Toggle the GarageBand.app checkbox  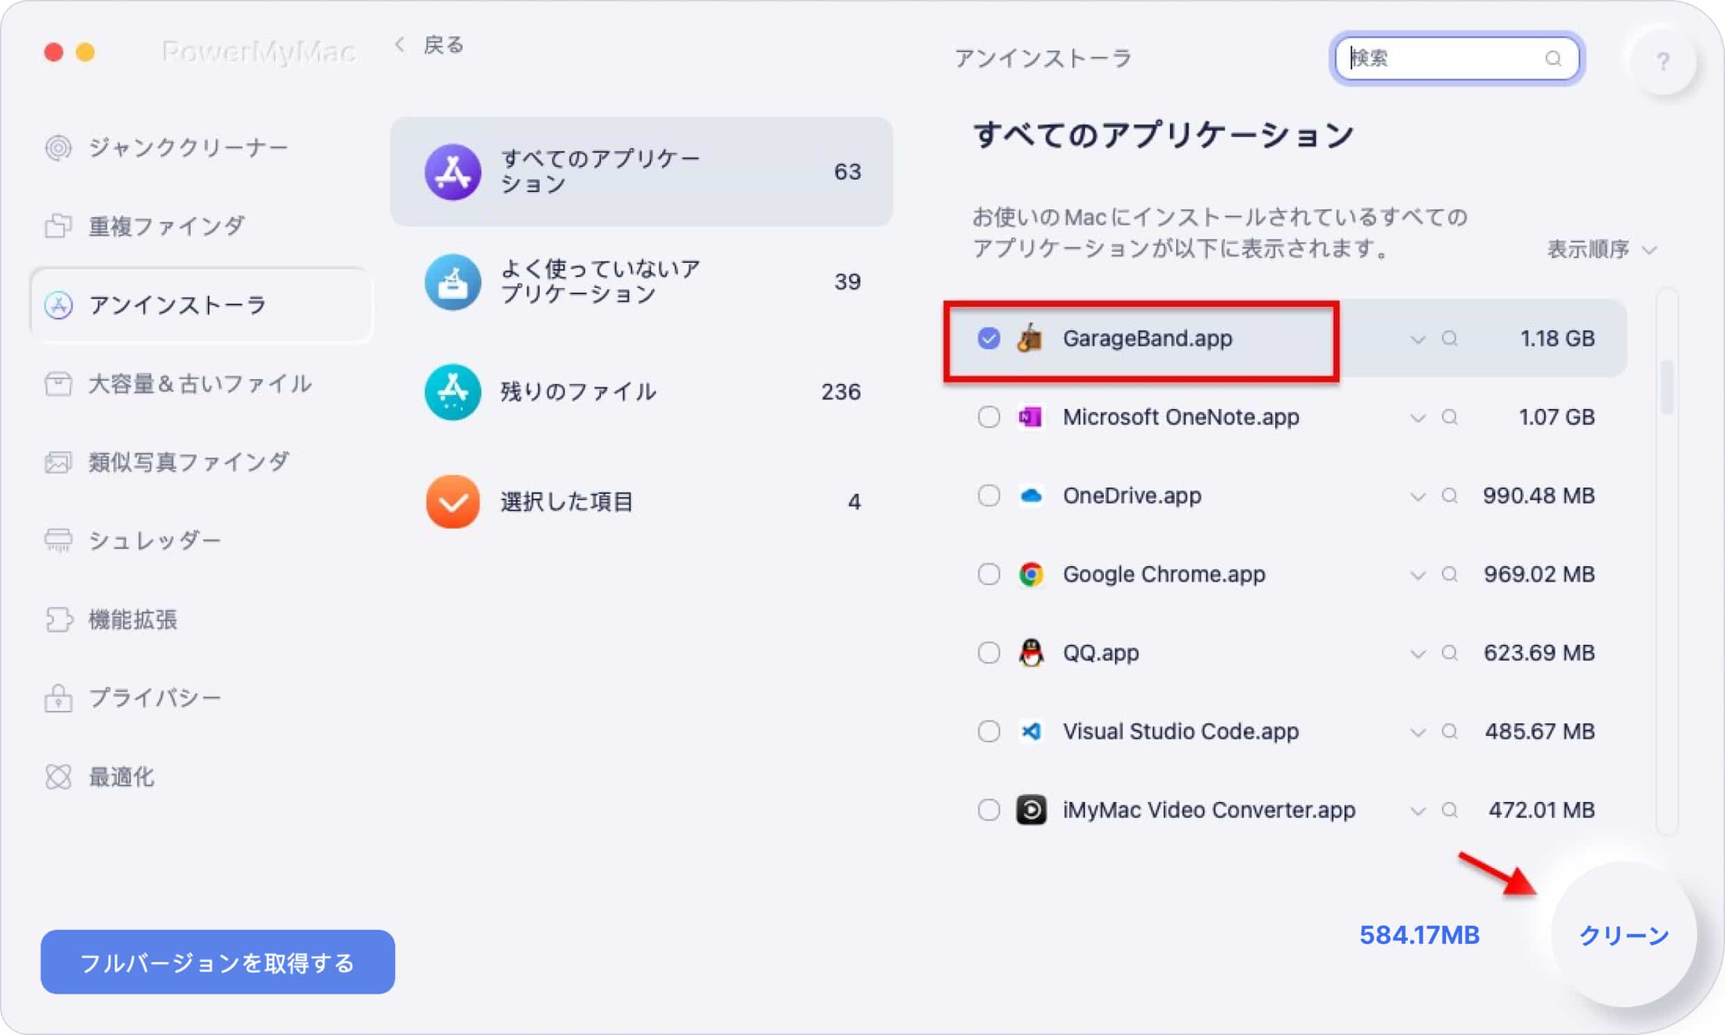coord(989,339)
